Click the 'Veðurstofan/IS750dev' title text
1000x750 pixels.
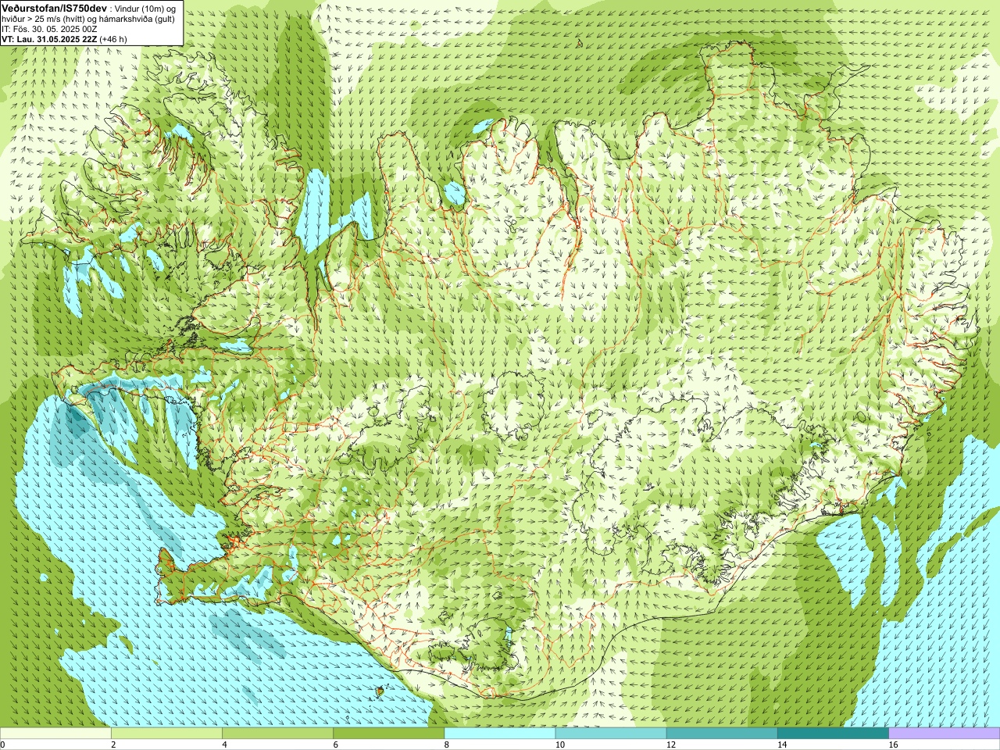pyautogui.click(x=54, y=7)
